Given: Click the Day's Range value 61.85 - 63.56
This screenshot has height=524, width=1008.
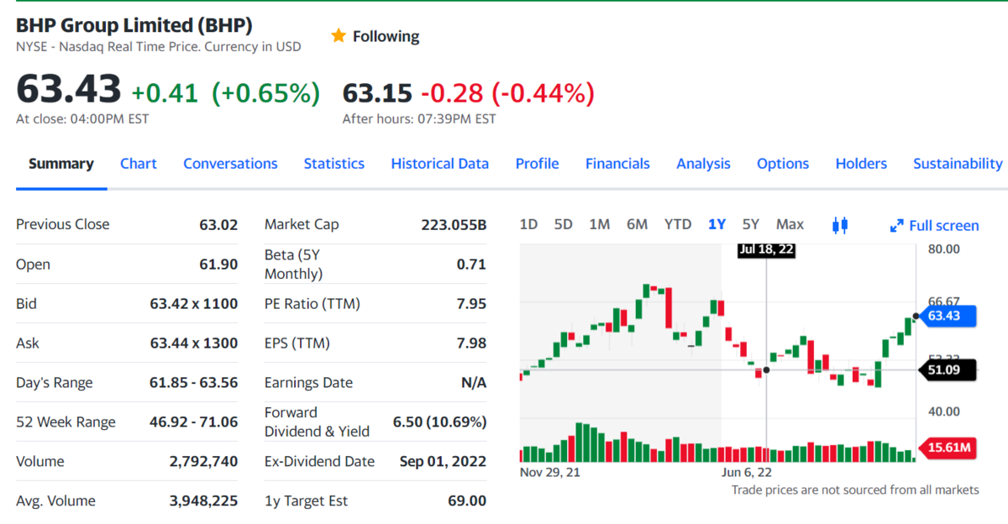Looking at the screenshot, I should [x=194, y=383].
